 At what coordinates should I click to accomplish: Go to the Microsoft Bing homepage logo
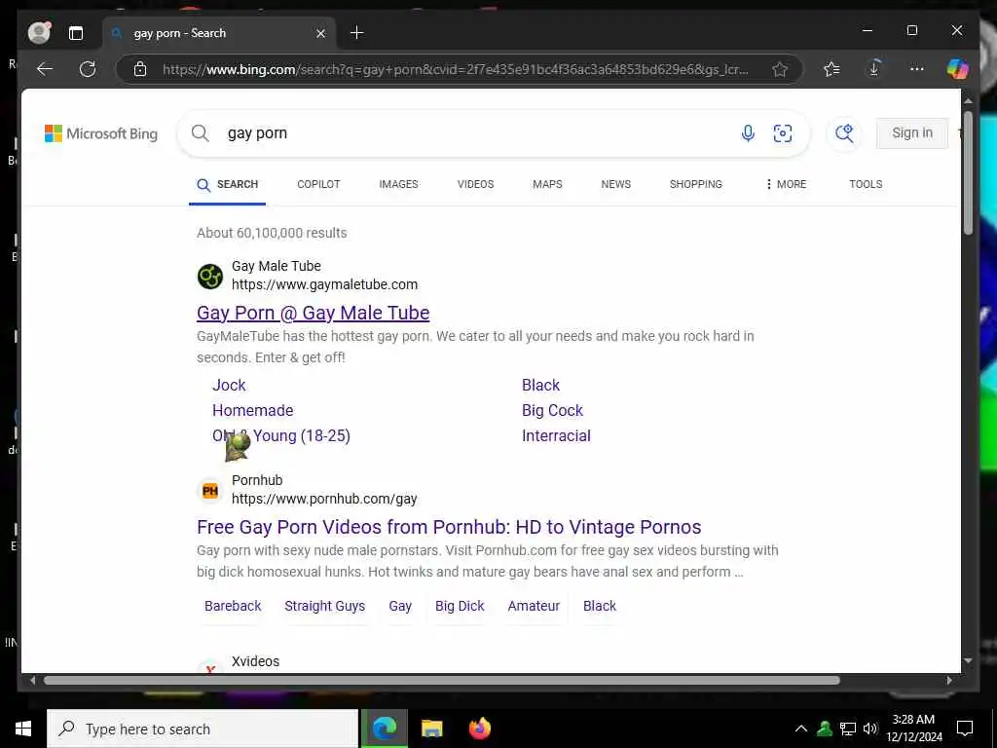click(x=101, y=133)
